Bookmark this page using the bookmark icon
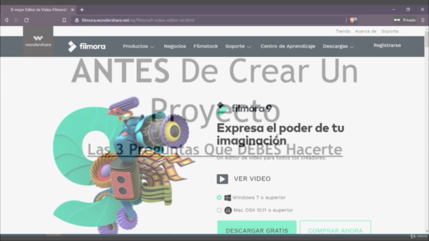Image resolution: width=429 pixels, height=241 pixels. pyautogui.click(x=64, y=20)
